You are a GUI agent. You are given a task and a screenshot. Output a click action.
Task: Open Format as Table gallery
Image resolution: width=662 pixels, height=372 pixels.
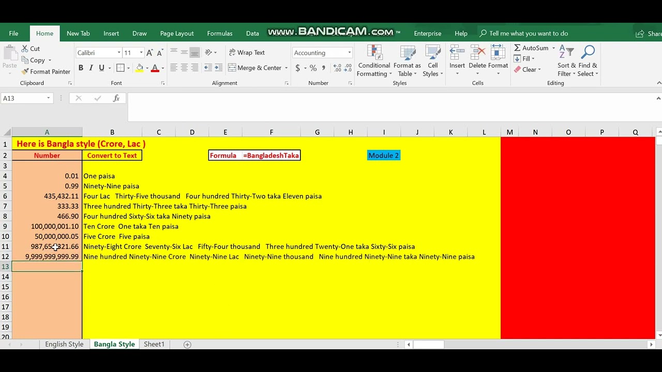pos(407,61)
